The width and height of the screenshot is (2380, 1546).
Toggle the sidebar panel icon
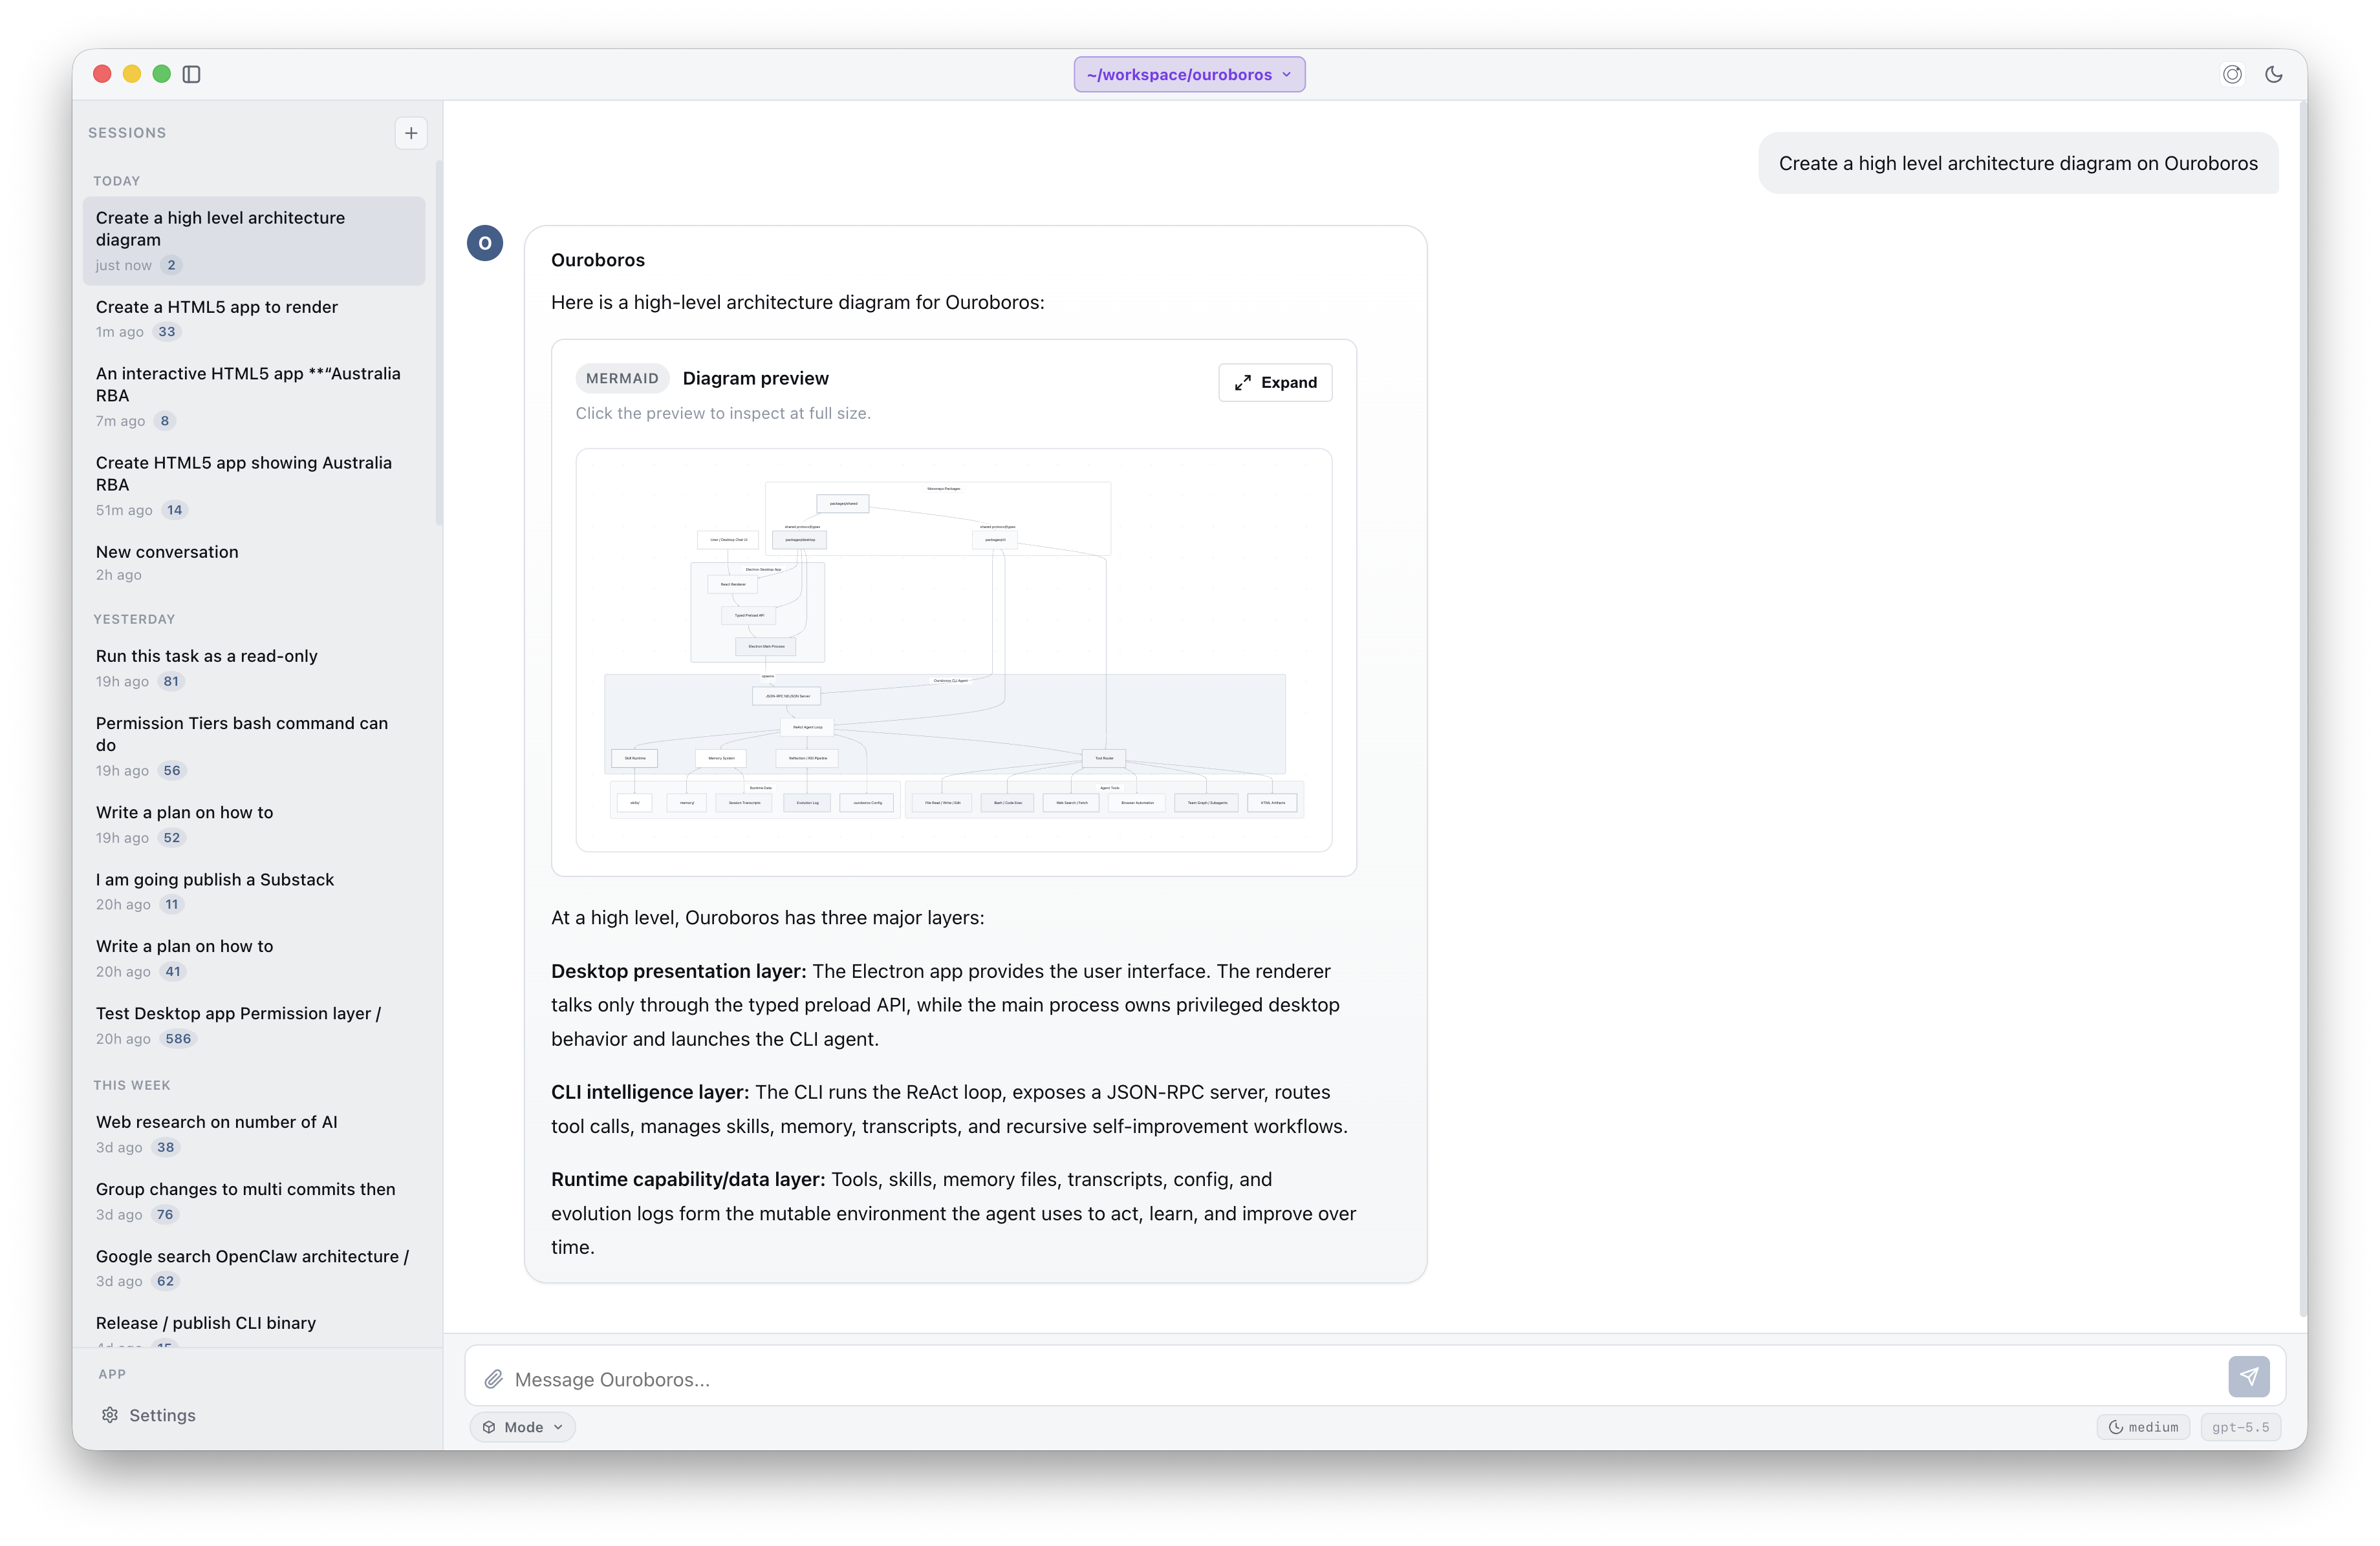pyautogui.click(x=192, y=74)
